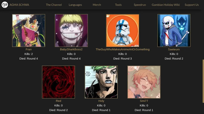This screenshot has width=204, height=114.
Task: Visit the Gambian Holiday Wiki link
Action: tap(166, 5)
